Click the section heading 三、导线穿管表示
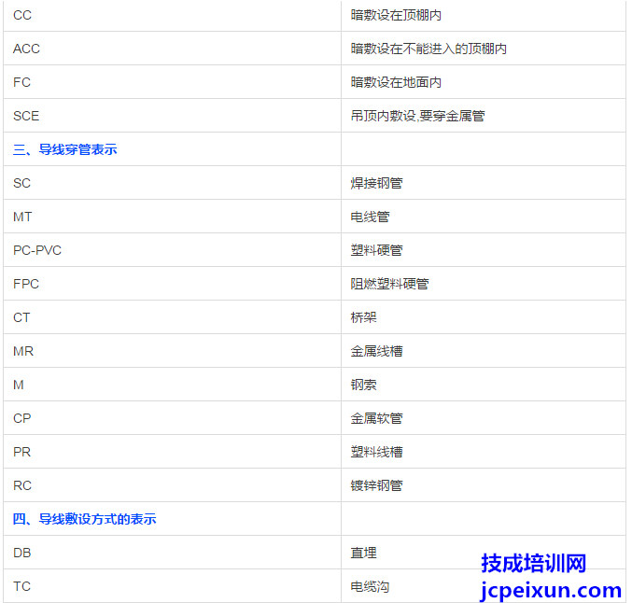Image resolution: width=632 pixels, height=603 pixels. coord(64,149)
